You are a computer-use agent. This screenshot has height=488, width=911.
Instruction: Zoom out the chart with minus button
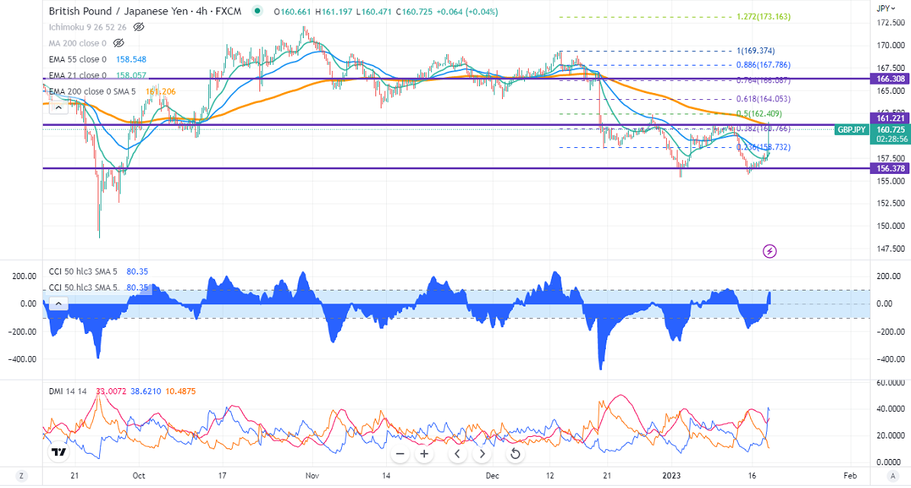tap(401, 454)
